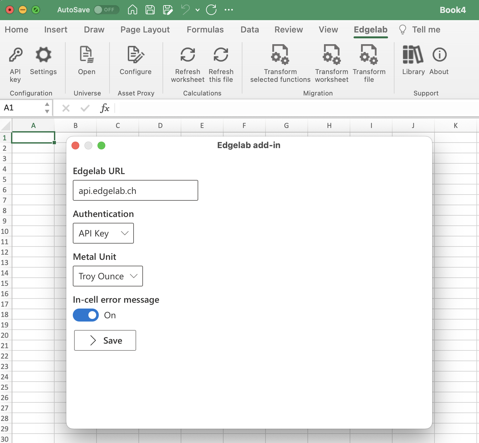Click the Select All corner triangle
Image resolution: width=479 pixels, height=443 pixels.
point(6,126)
